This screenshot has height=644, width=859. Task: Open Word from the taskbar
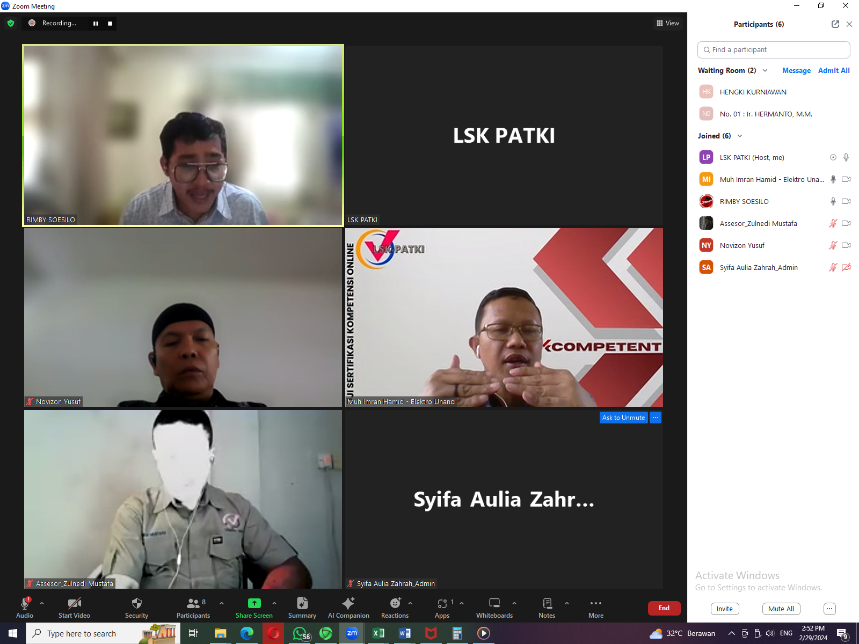pos(405,633)
